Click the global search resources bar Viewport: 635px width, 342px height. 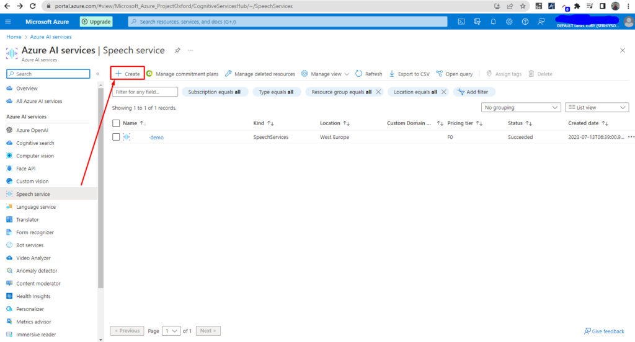tap(288, 22)
